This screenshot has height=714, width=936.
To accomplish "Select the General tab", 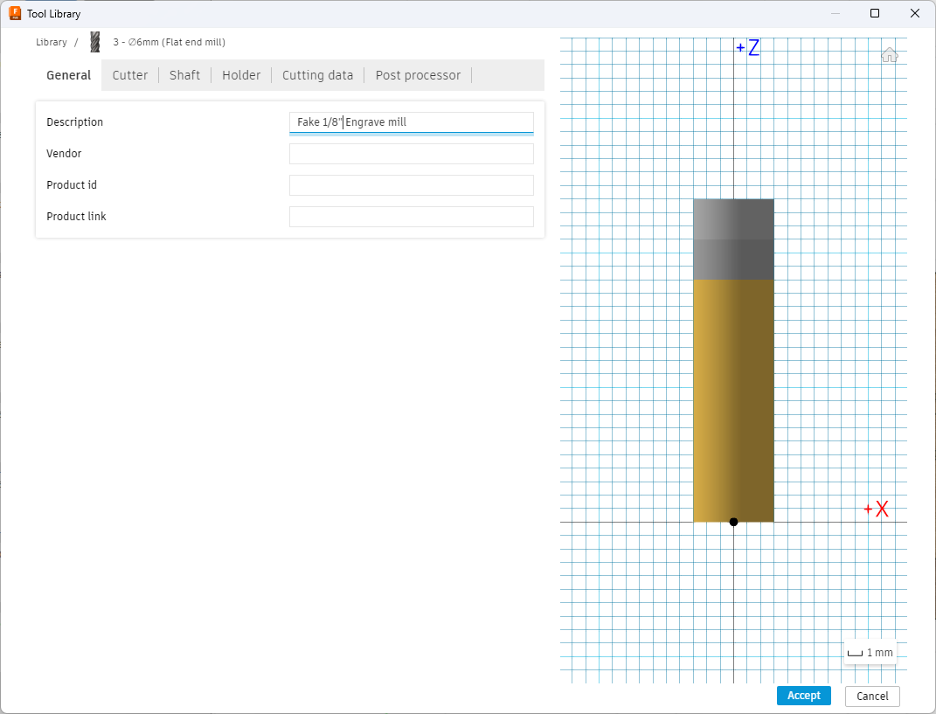I will tap(68, 75).
